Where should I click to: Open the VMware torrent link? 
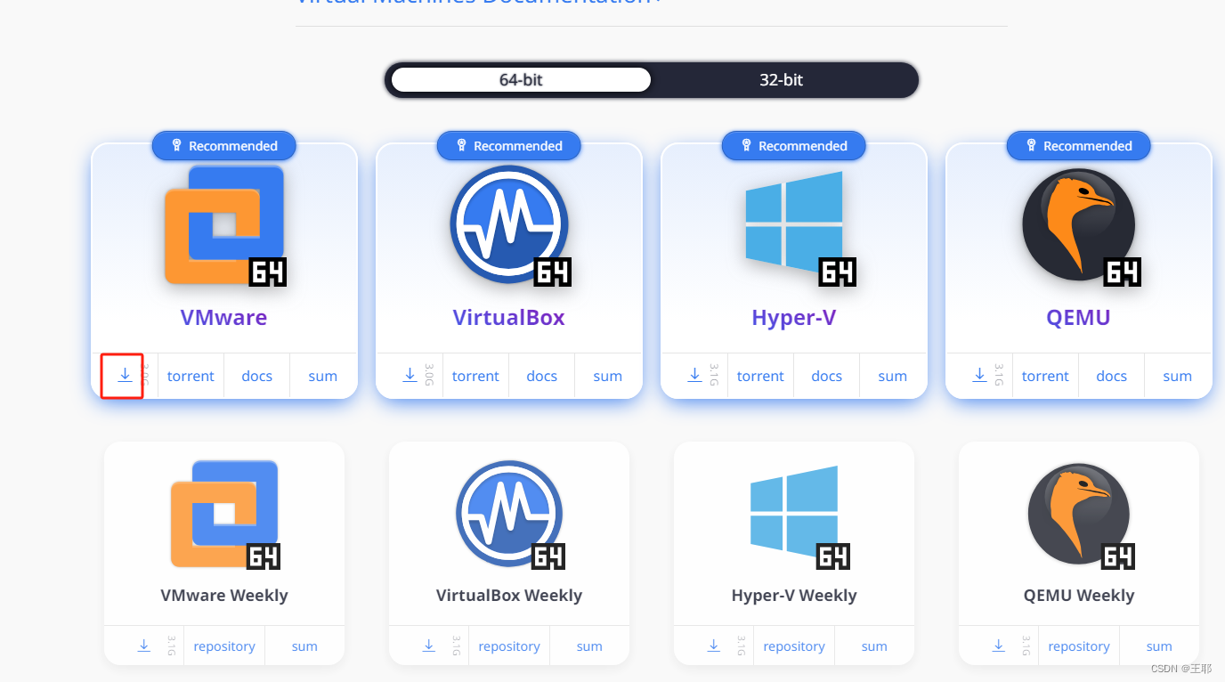pos(191,376)
